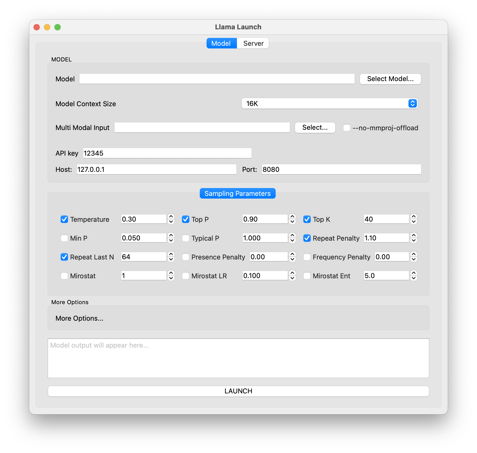The width and height of the screenshot is (477, 453).
Task: Enable the Mirostat LR checkbox
Action: point(186,276)
